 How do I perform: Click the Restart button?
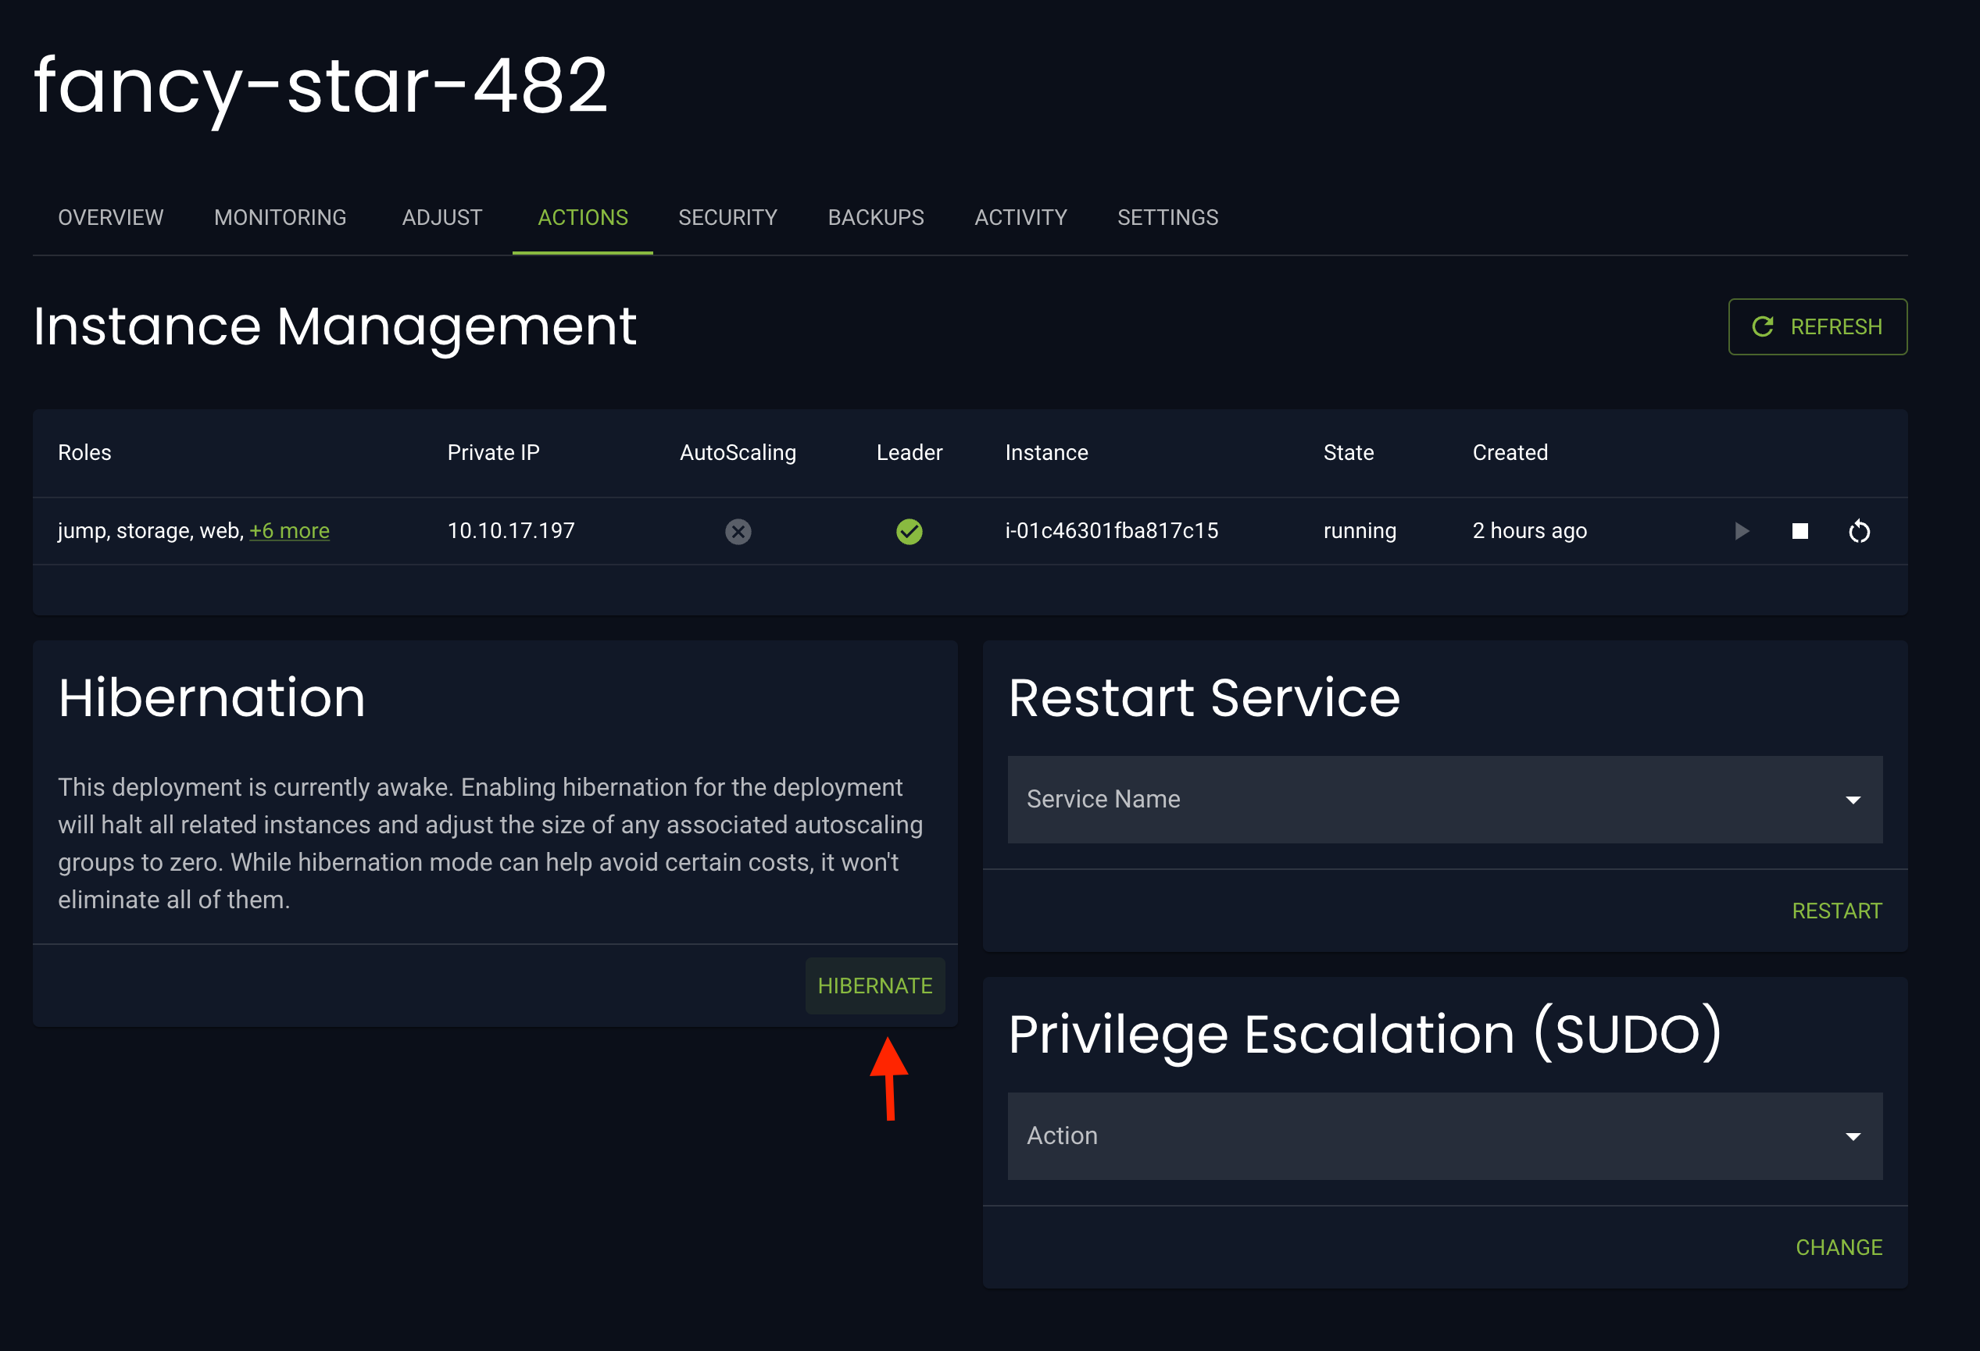(x=1836, y=911)
